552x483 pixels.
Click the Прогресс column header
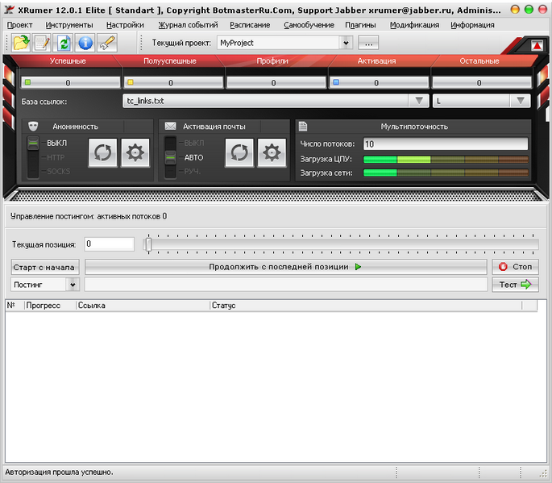pyautogui.click(x=50, y=306)
